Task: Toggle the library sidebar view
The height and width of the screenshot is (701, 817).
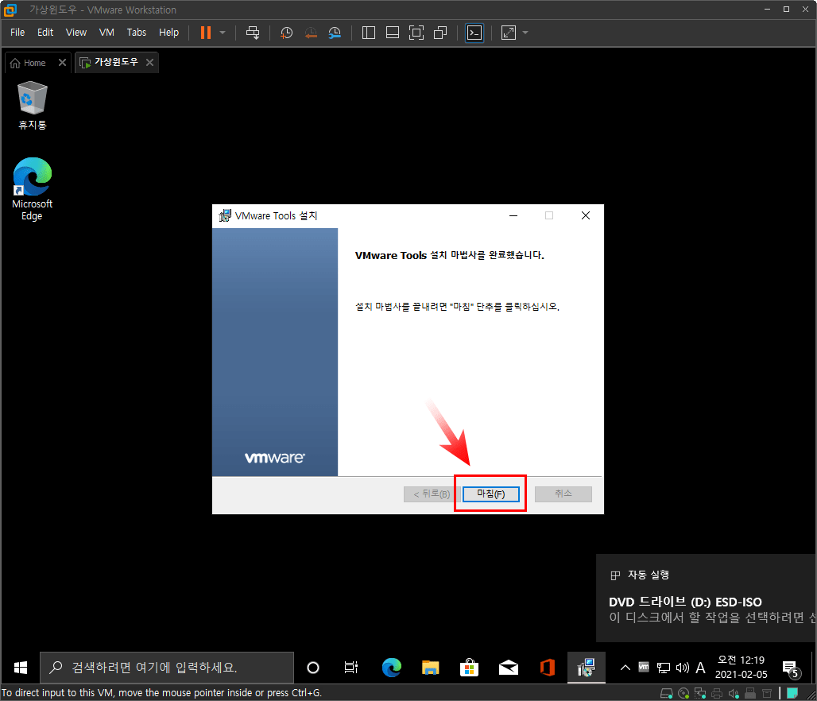Action: (369, 33)
